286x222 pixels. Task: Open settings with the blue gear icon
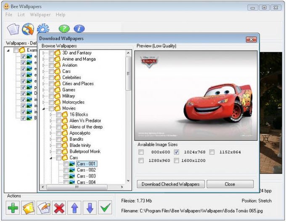(43, 29)
